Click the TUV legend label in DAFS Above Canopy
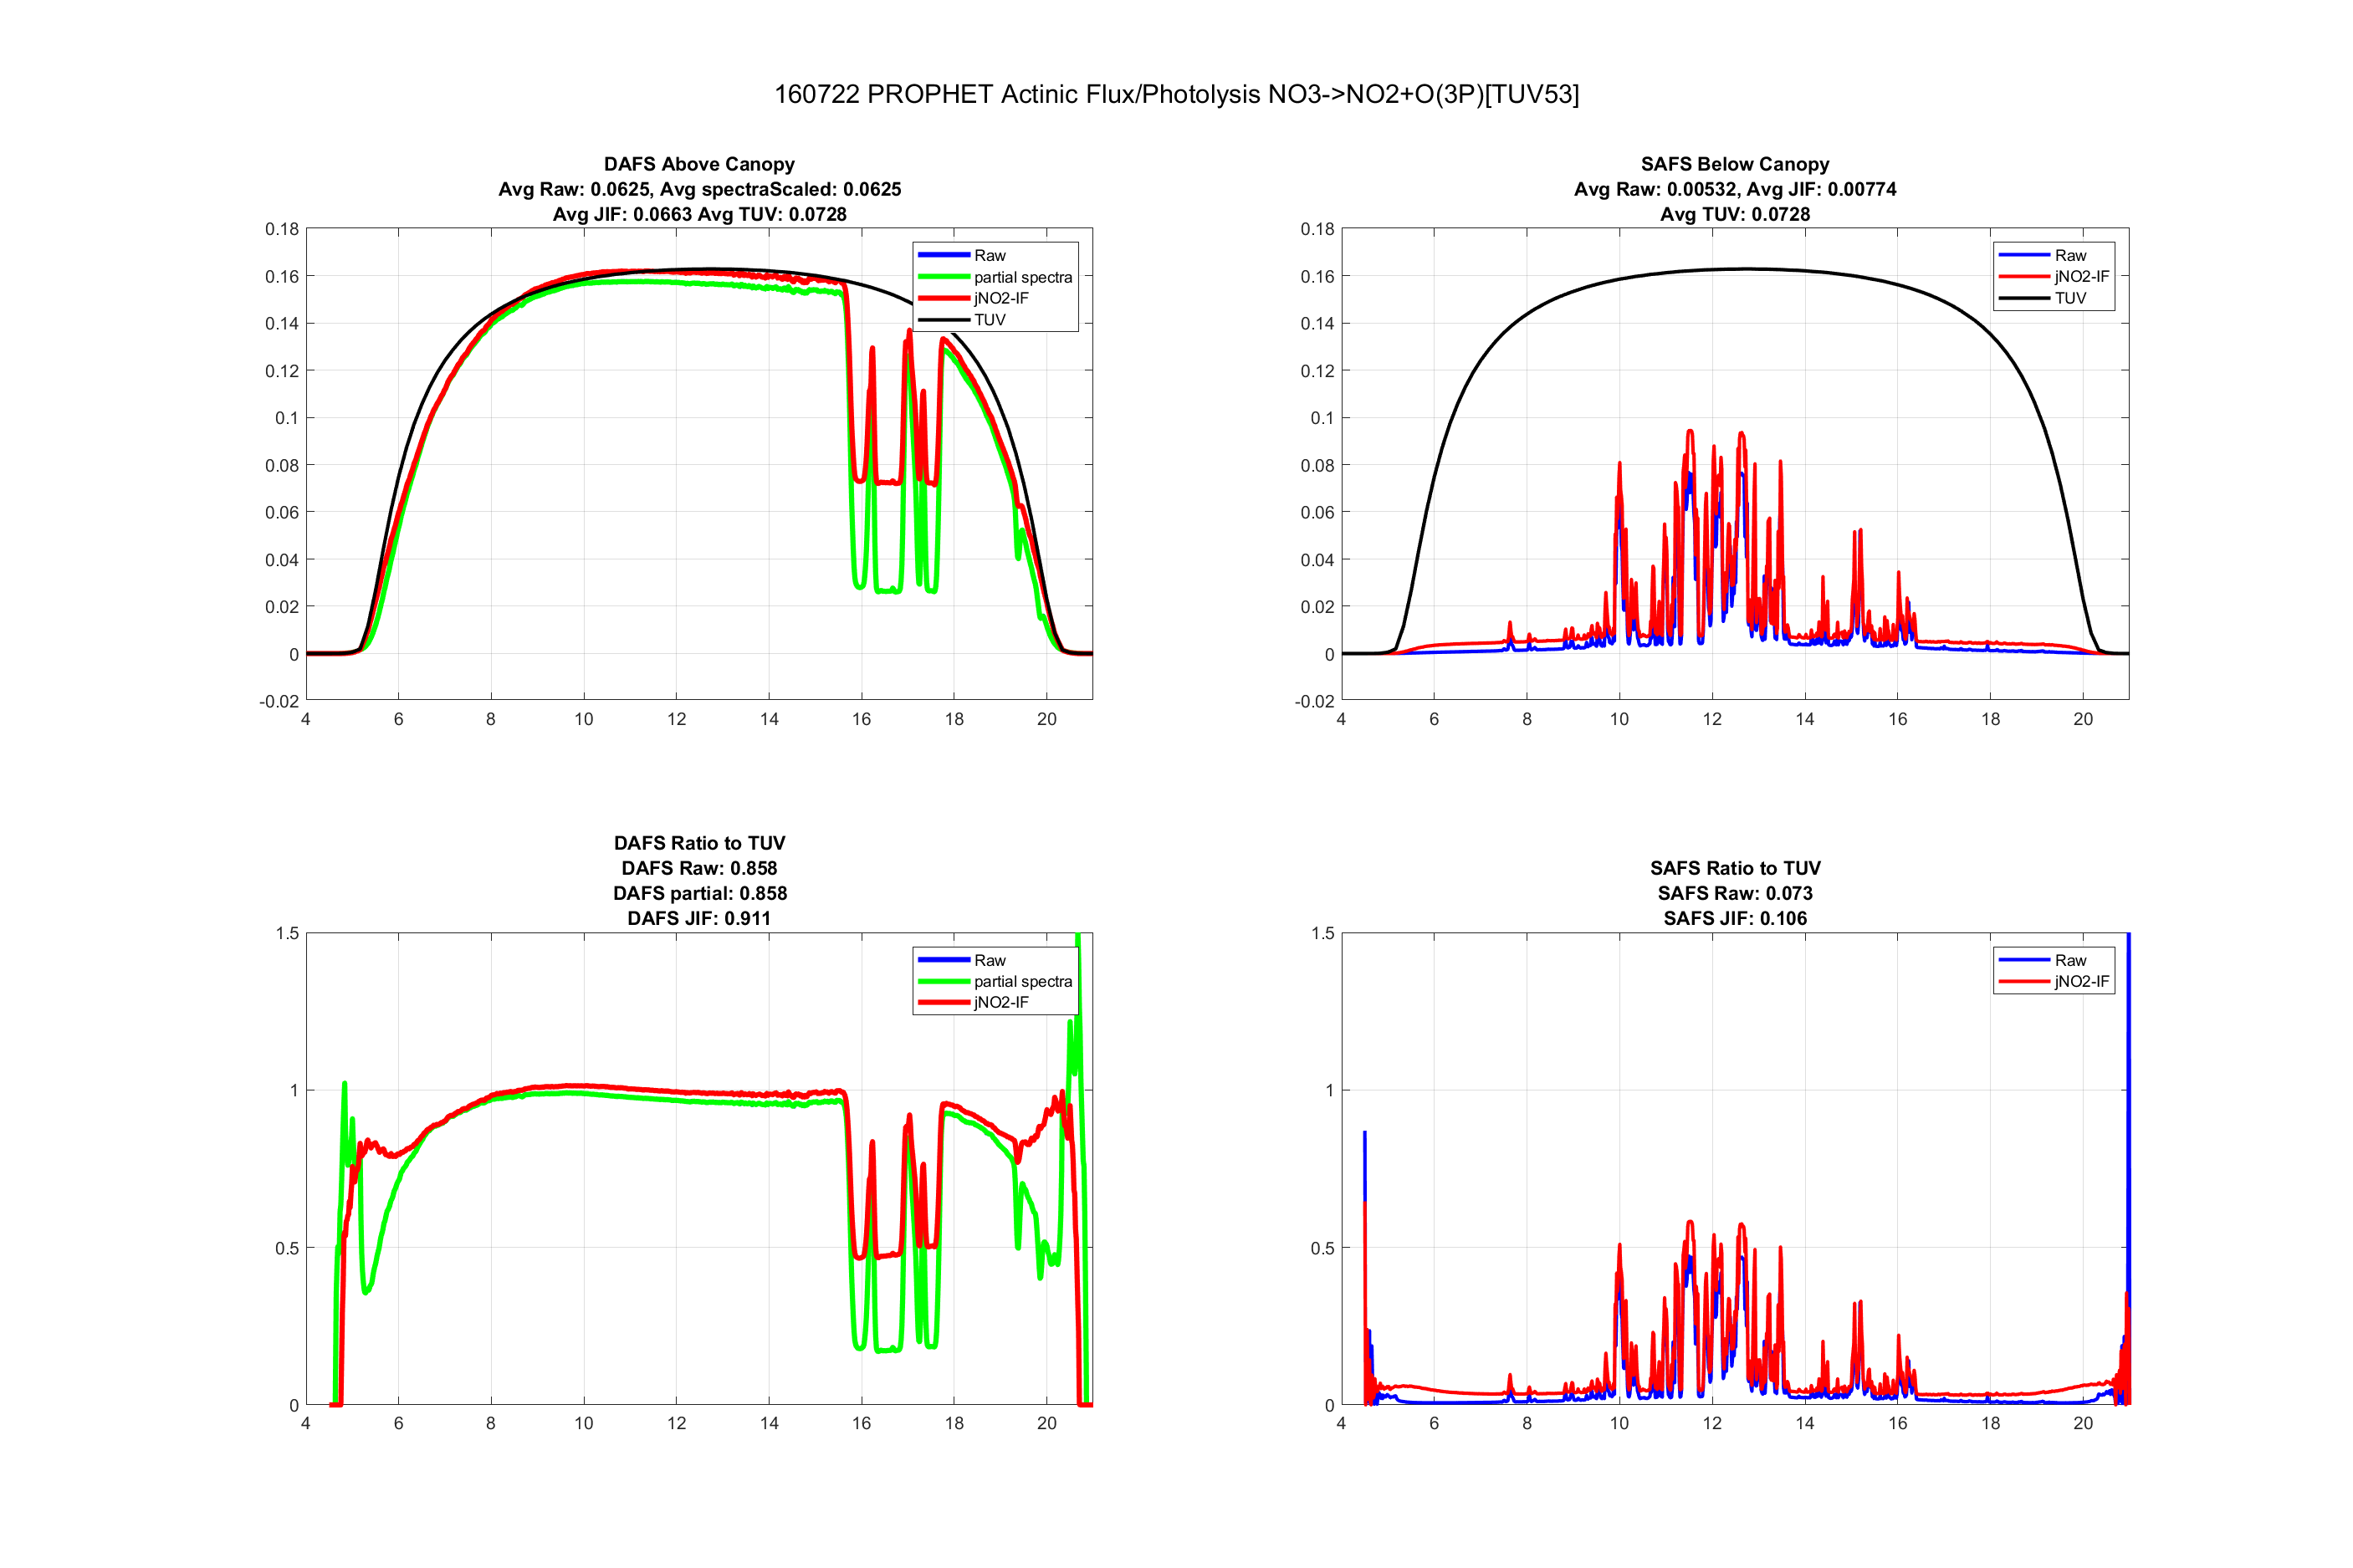 click(989, 320)
